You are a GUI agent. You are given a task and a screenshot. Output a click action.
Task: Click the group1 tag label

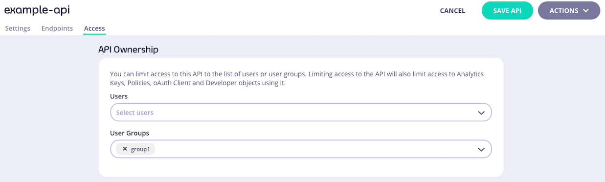[140, 149]
